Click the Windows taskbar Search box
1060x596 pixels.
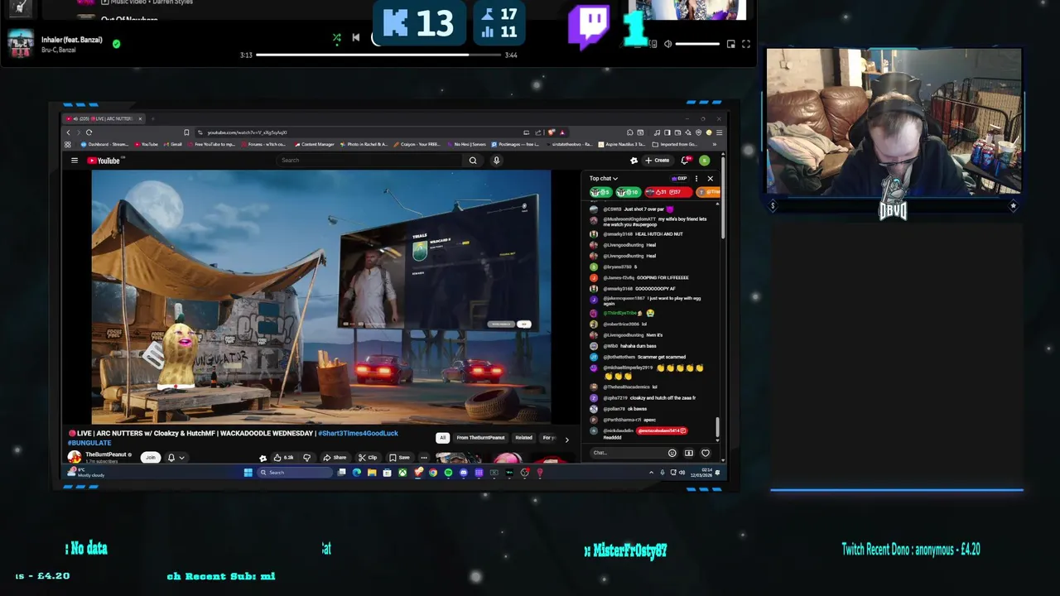295,473
